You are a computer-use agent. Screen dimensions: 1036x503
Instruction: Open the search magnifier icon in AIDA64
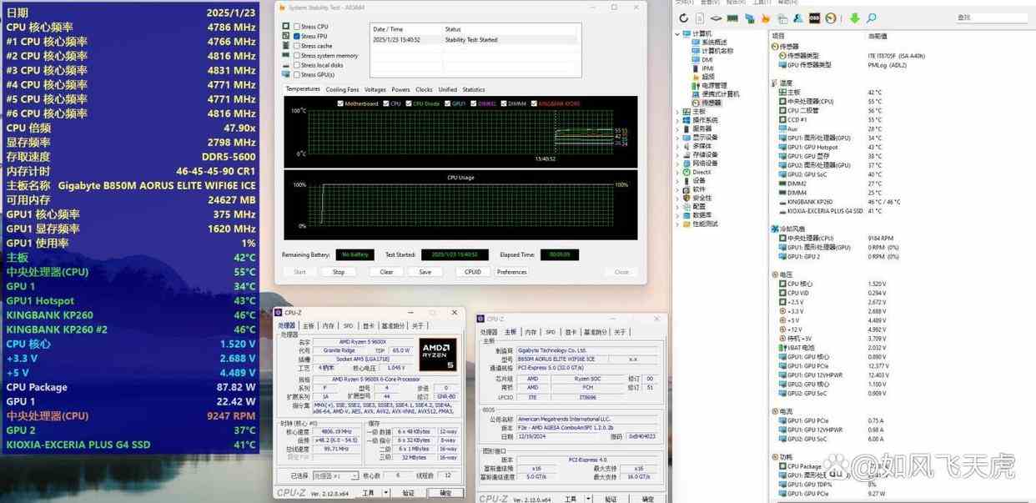click(872, 18)
